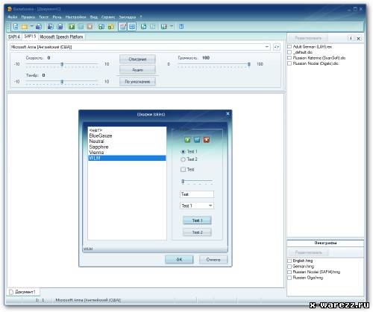This screenshot has height=312, width=373.
Task: Click the volume slider handle at 100
Action: click(x=249, y=64)
